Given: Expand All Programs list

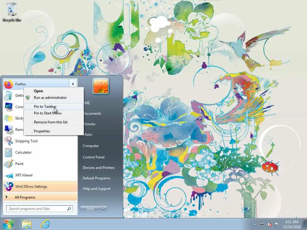Looking at the screenshot, I should tap(40, 197).
